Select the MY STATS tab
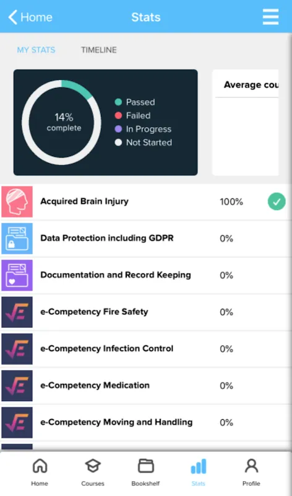292x496 pixels. tap(36, 50)
